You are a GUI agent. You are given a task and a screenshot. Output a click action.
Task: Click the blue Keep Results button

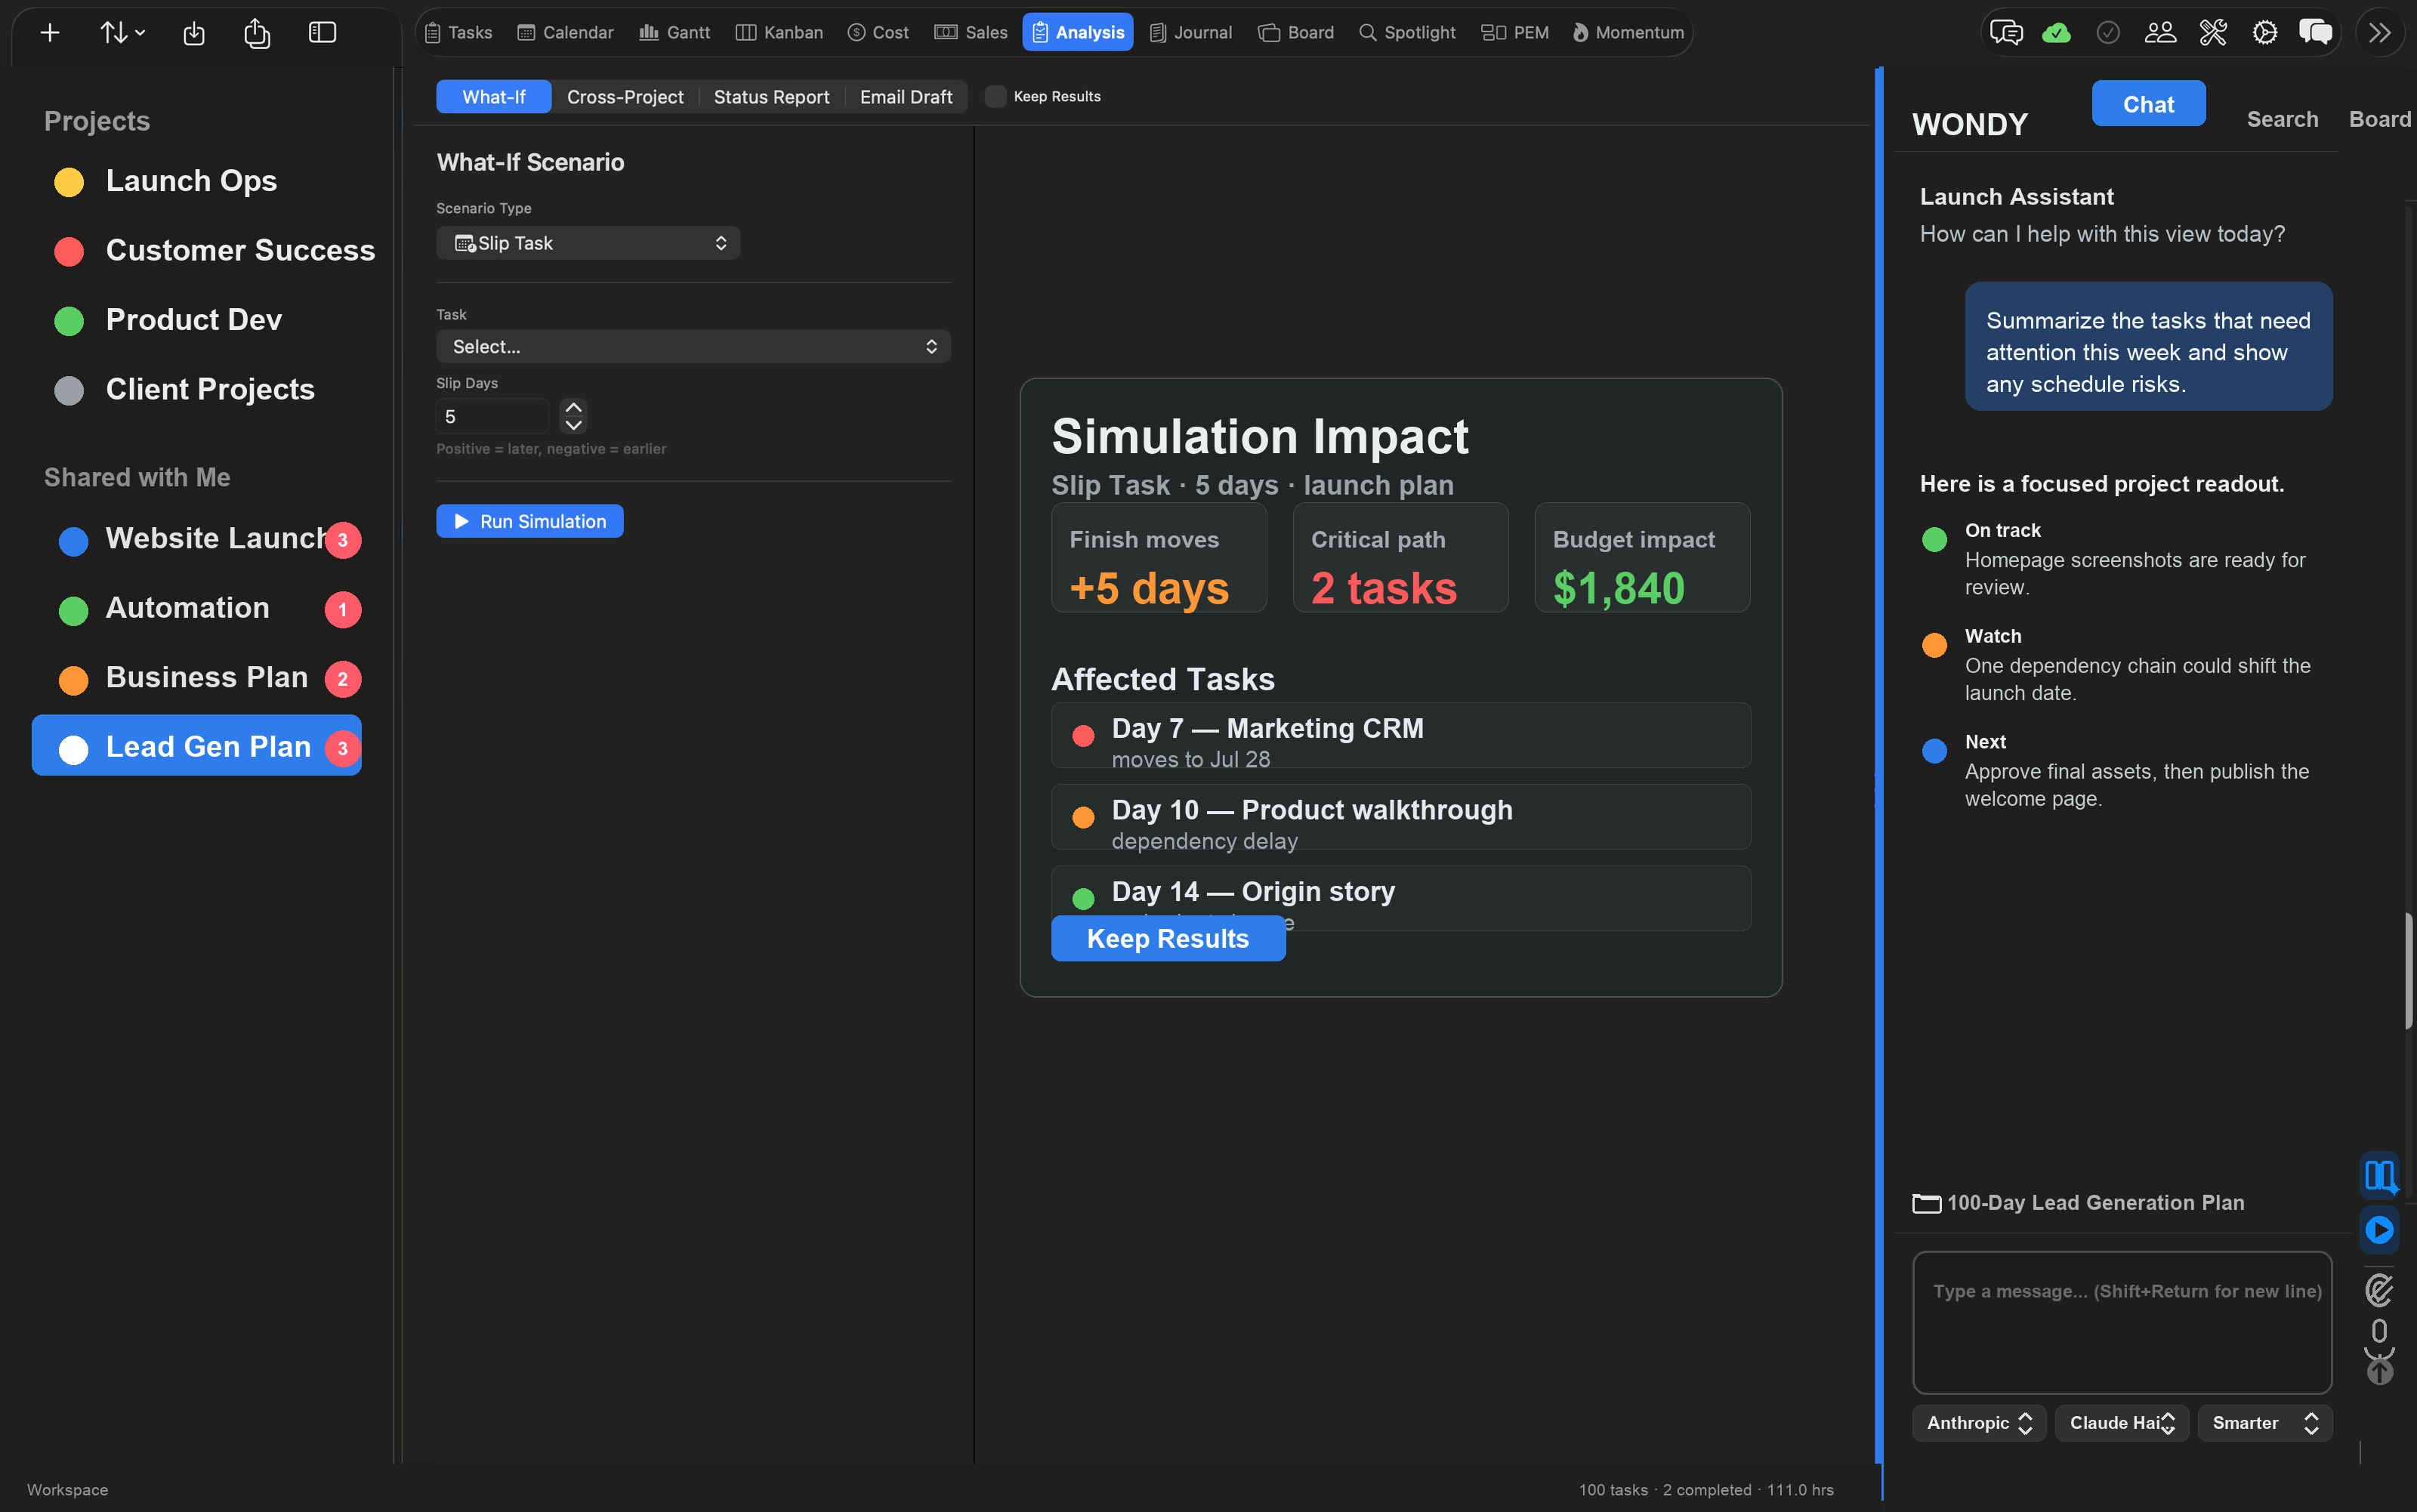point(1168,938)
